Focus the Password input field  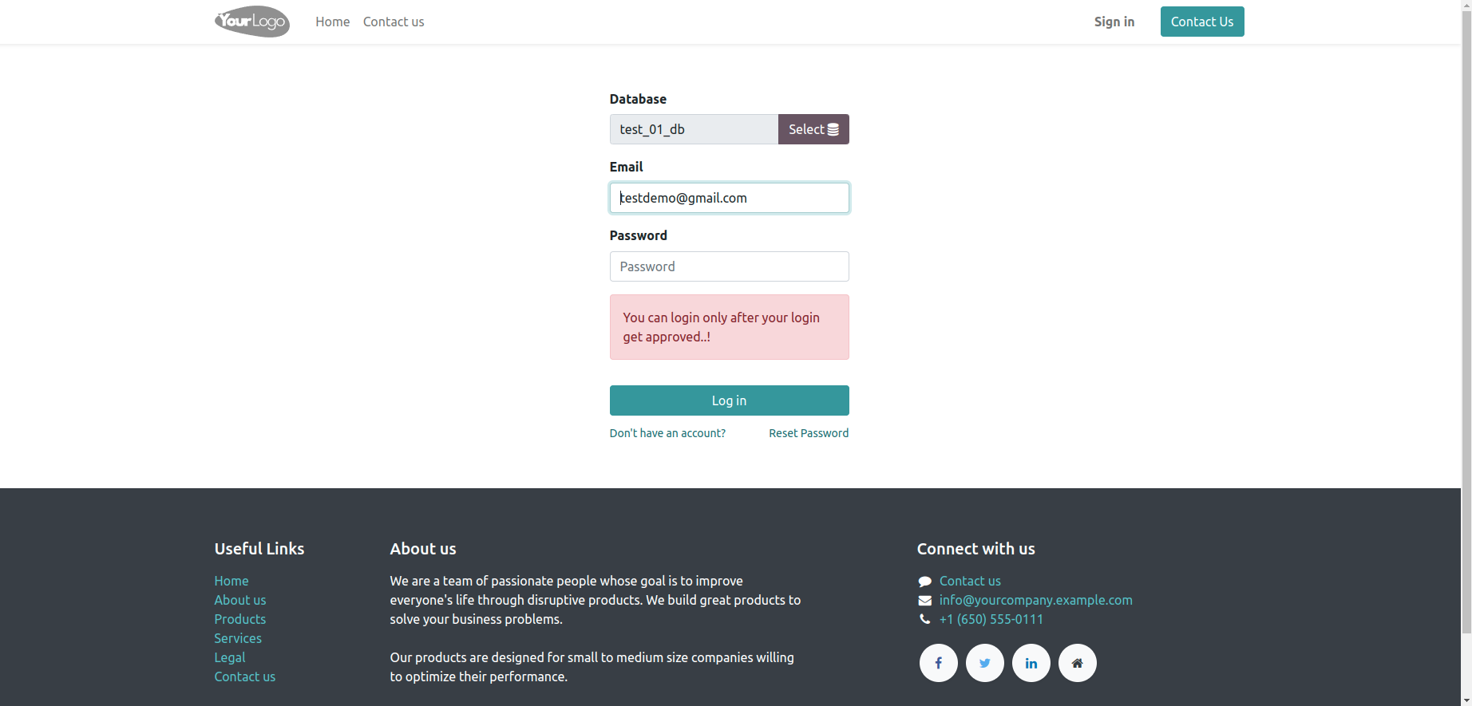point(729,266)
